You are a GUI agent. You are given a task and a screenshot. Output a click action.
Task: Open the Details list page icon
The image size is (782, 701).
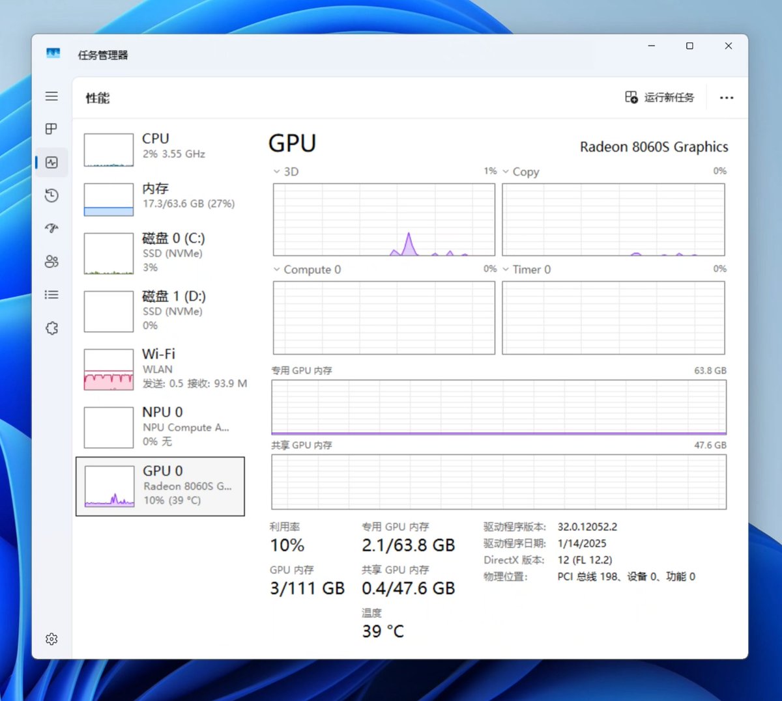click(51, 295)
